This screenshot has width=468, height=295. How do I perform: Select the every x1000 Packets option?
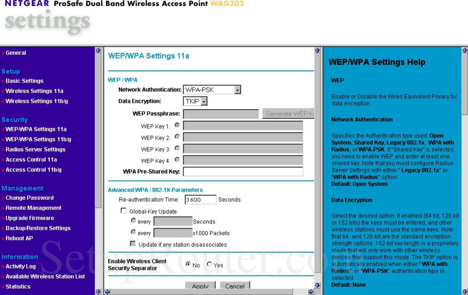(x=134, y=232)
